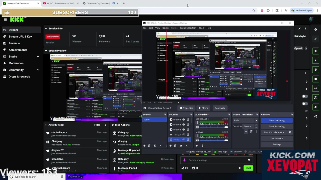
Task: Add a transition with the plus icon
Action: click(246, 132)
